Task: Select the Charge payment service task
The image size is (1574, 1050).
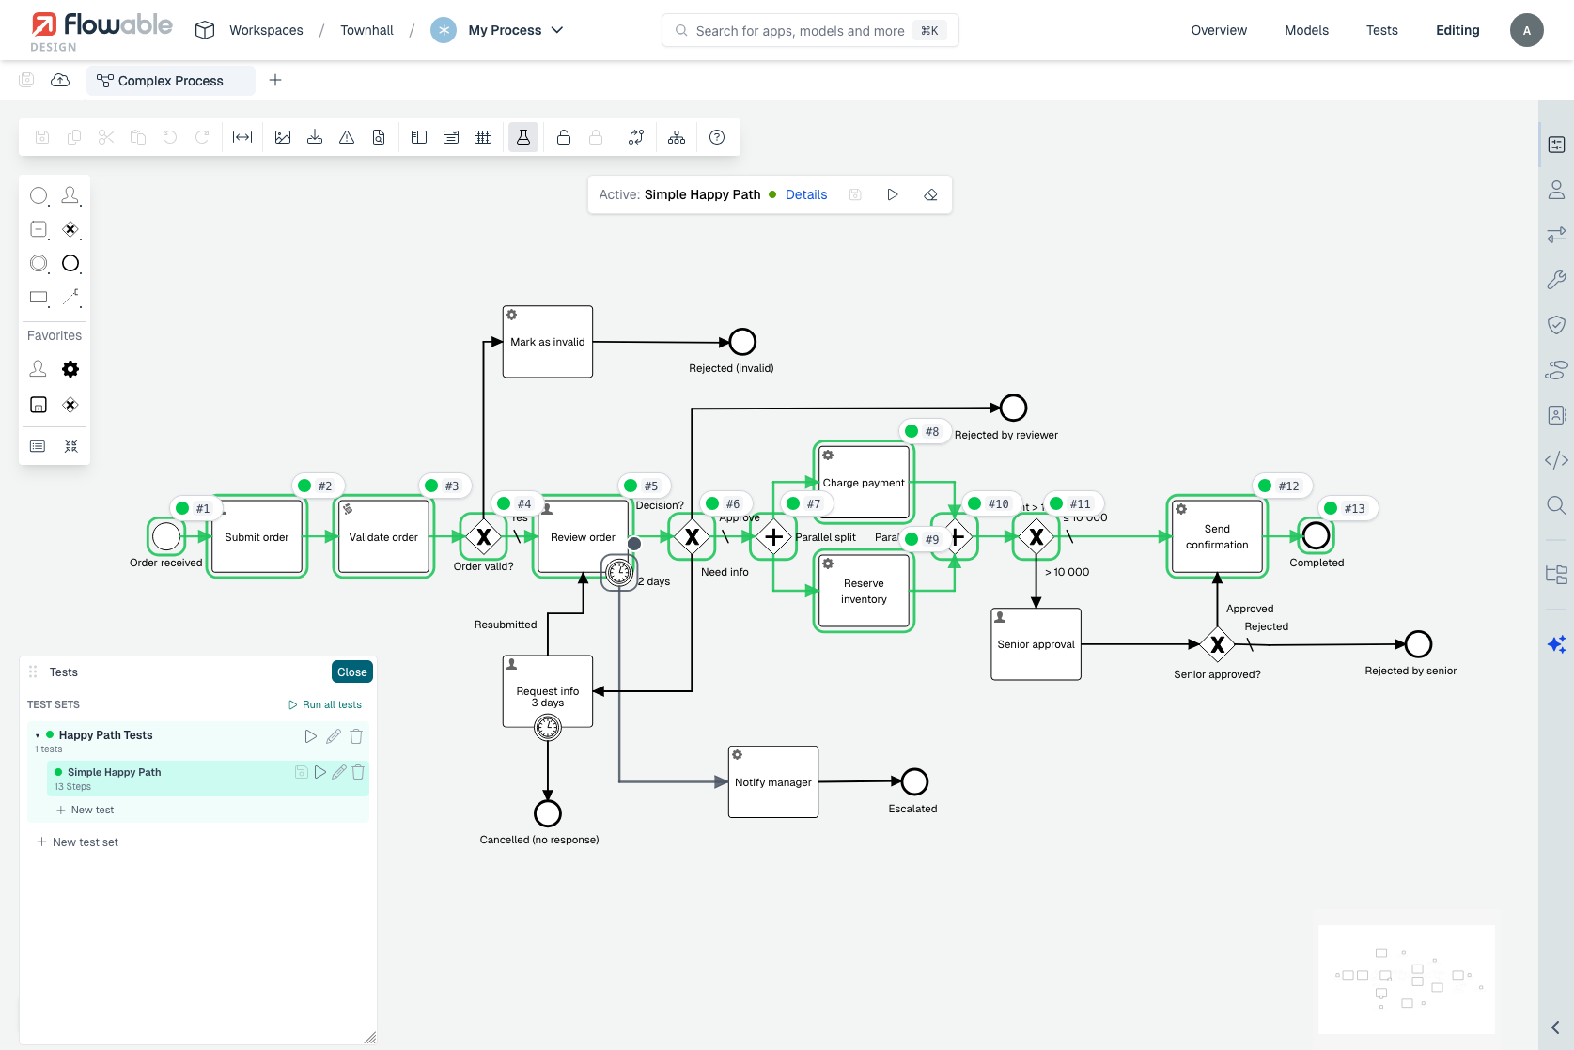Action: pyautogui.click(x=864, y=482)
